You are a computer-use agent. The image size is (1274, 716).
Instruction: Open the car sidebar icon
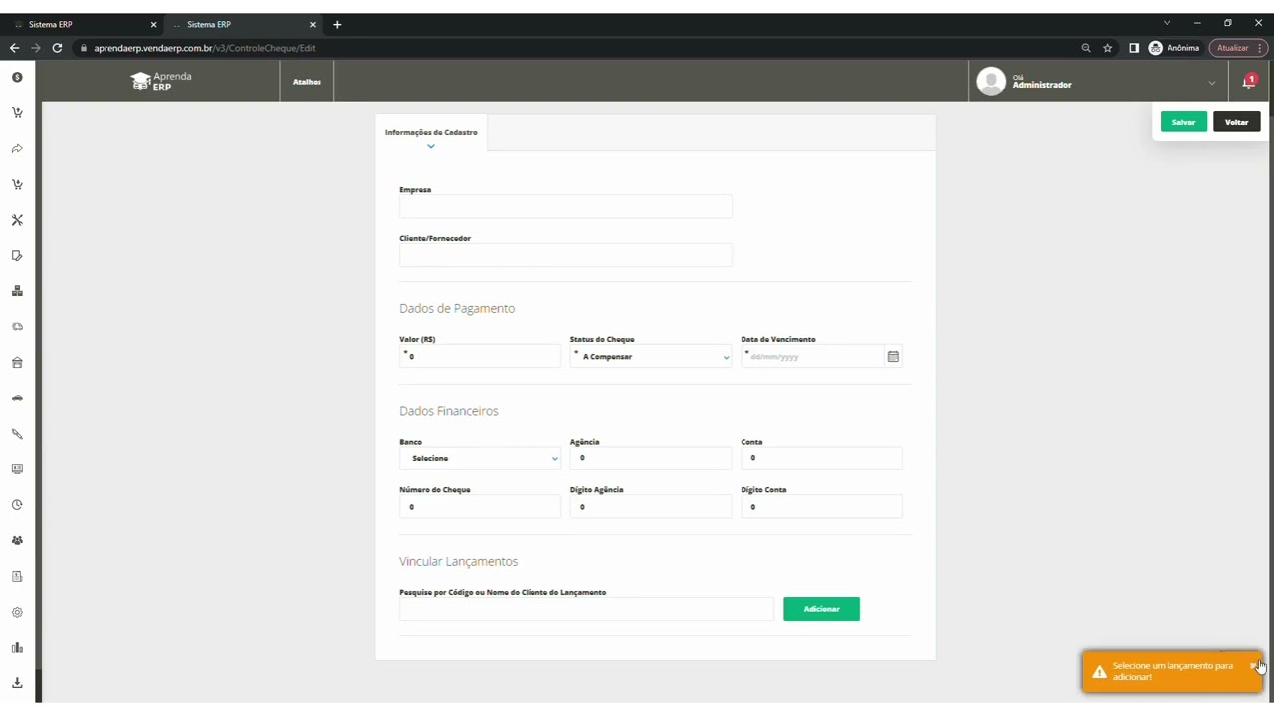17,398
